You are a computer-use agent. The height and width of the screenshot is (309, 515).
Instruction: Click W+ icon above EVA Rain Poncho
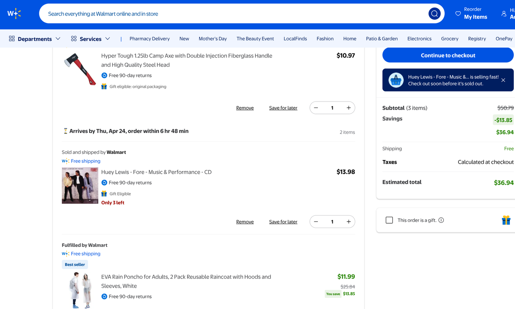[x=66, y=253]
